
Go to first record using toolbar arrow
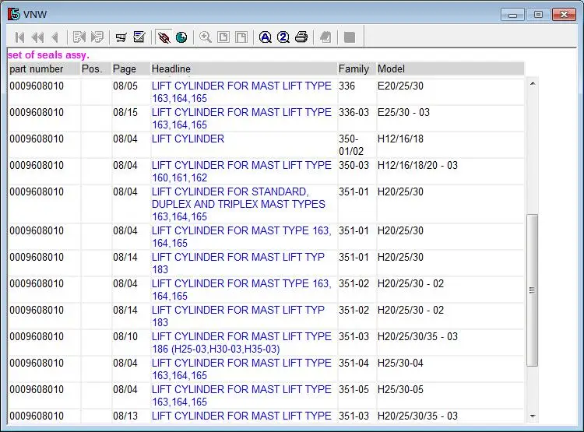[x=19, y=37]
